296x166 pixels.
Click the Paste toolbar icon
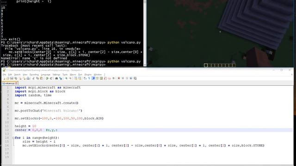41,78
